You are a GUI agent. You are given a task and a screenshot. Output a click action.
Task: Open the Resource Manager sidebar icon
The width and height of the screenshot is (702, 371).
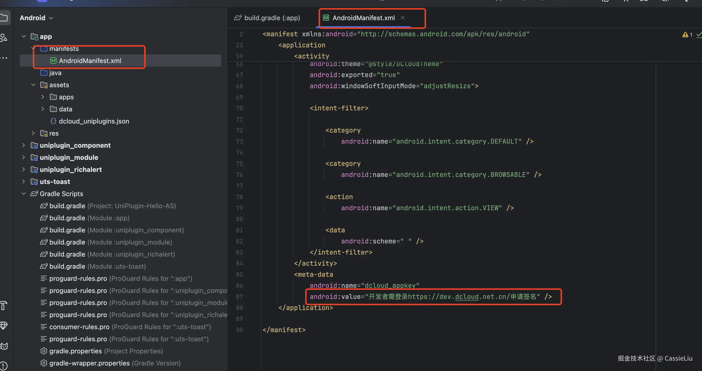pyautogui.click(x=4, y=37)
